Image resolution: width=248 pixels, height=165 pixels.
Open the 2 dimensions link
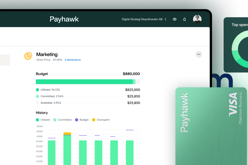click(x=73, y=60)
